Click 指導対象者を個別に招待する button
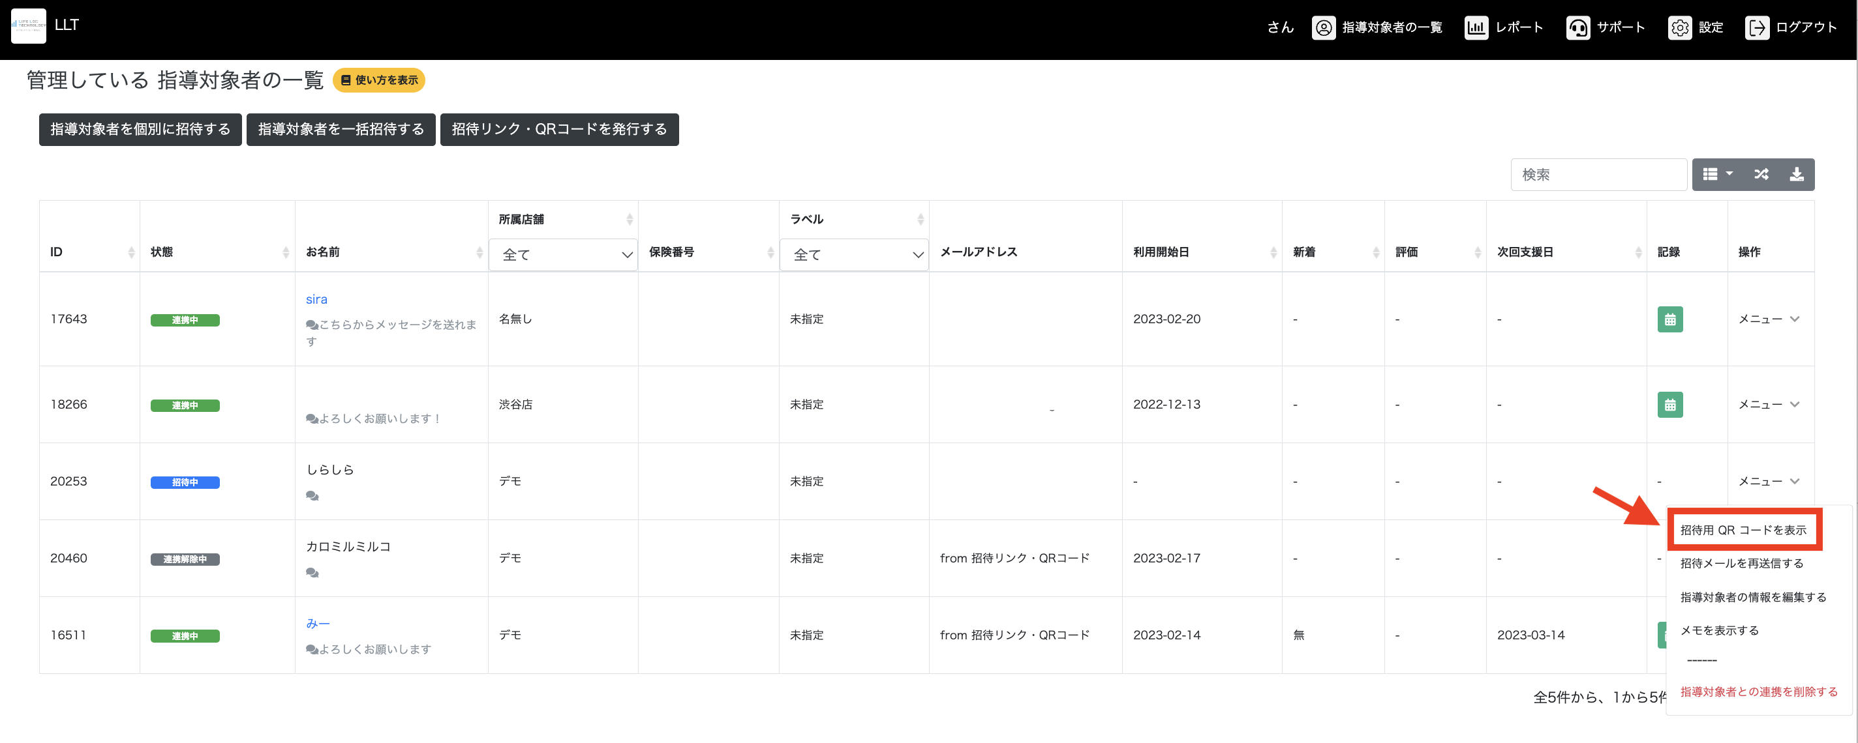This screenshot has width=1858, height=743. tap(141, 129)
